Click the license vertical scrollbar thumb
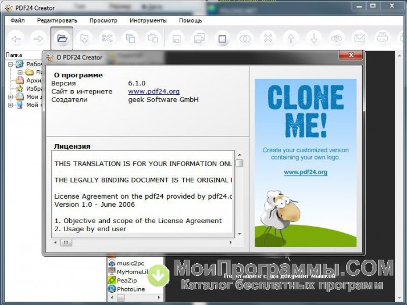Screen dimensions: 407x305 click(240, 163)
